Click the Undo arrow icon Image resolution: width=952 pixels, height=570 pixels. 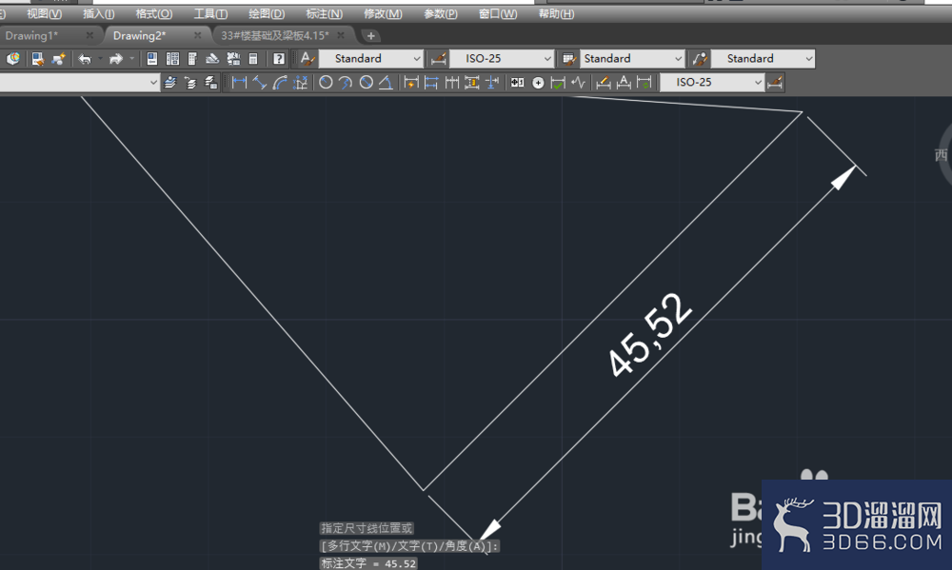[85, 59]
